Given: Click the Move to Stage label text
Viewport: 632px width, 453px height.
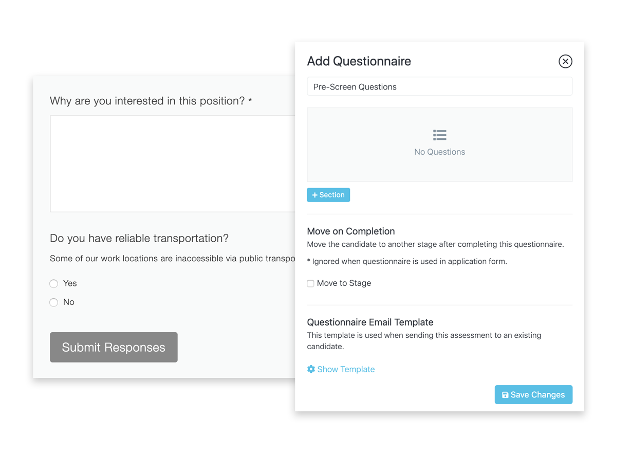Looking at the screenshot, I should (344, 283).
